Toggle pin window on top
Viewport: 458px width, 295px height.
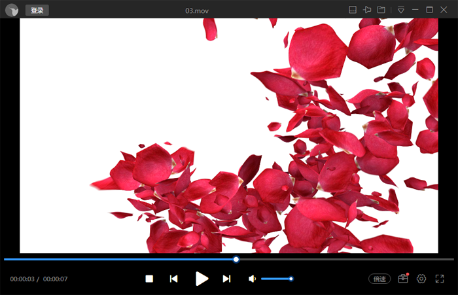click(x=367, y=10)
